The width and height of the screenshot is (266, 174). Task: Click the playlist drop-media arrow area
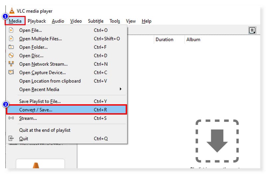[217, 141]
